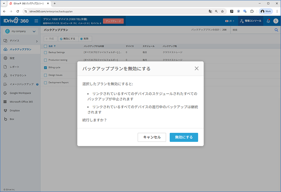Click the キャンセル button
This screenshot has width=281, height=192.
152,137
